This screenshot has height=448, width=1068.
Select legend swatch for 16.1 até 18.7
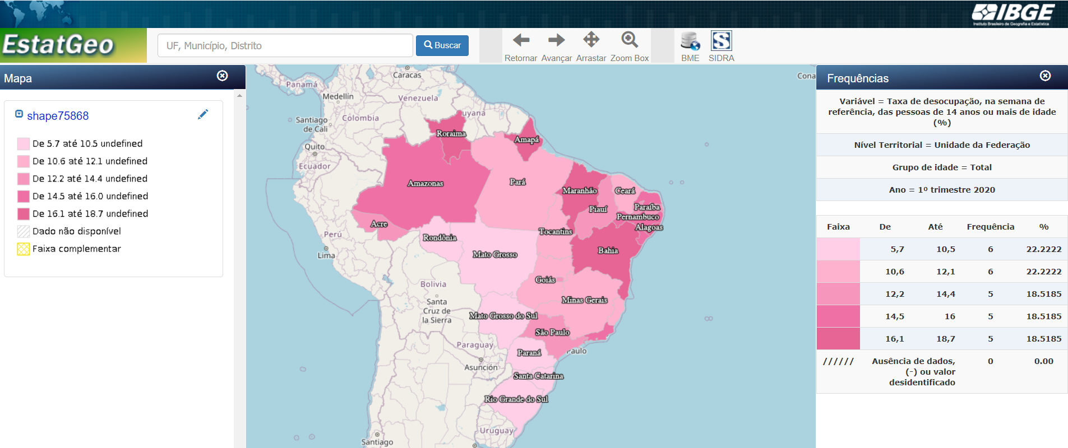pyautogui.click(x=23, y=214)
